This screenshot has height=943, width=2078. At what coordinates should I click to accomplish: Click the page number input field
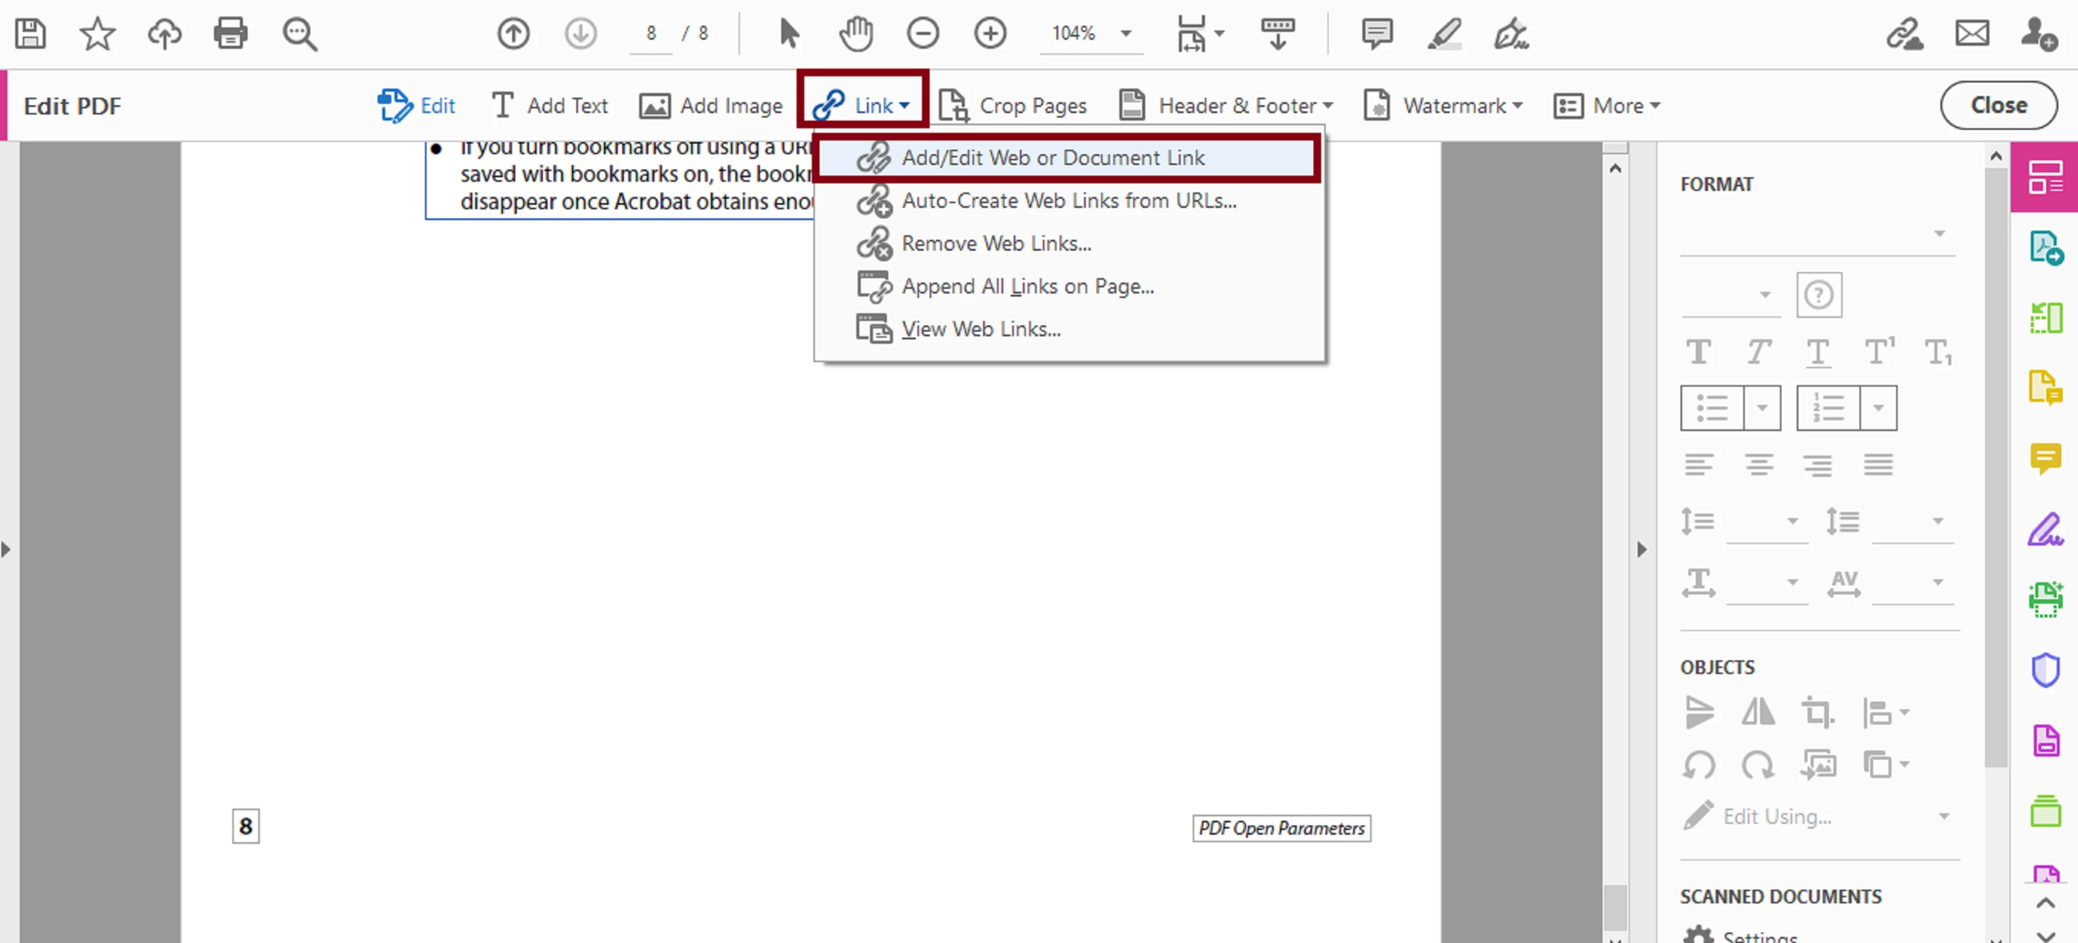[x=651, y=34]
